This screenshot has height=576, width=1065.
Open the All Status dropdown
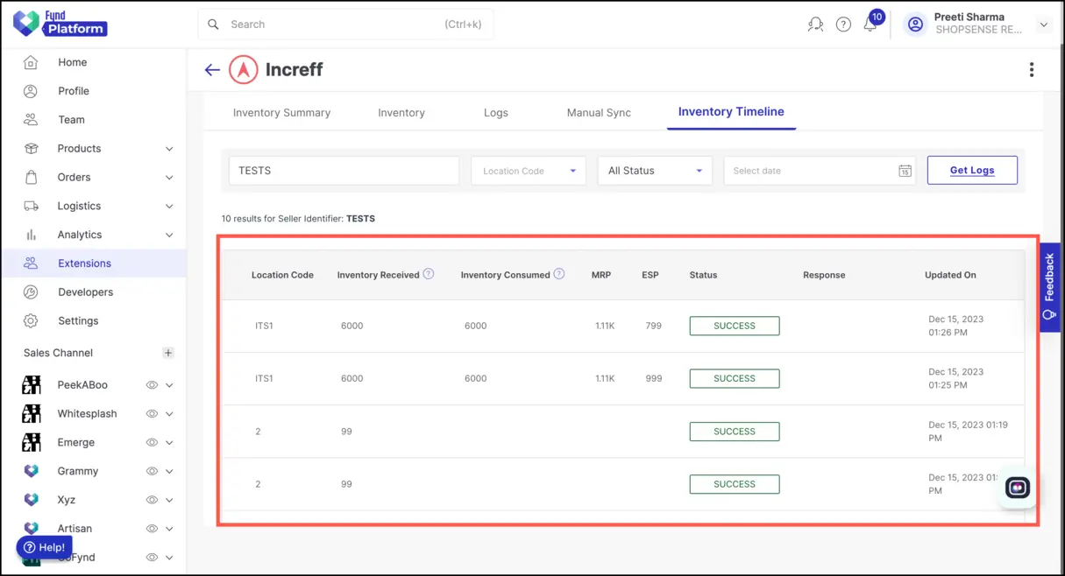pyautogui.click(x=654, y=170)
